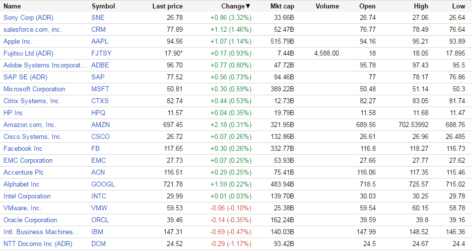This screenshot has height=251, width=472.
Task: Open the IBM ticker symbol link
Action: (98, 232)
